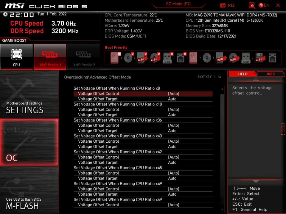Open the BIOS search magnifier icon
Viewport: 286px width, 214px height.
point(252,5)
